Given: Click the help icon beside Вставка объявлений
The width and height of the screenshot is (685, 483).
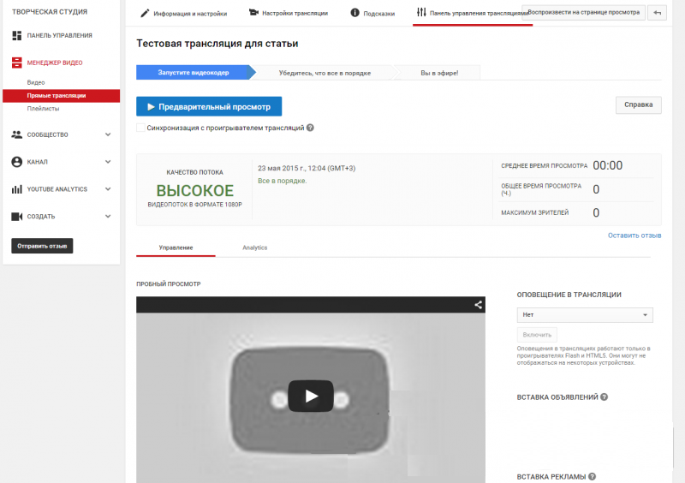Looking at the screenshot, I should [x=605, y=397].
